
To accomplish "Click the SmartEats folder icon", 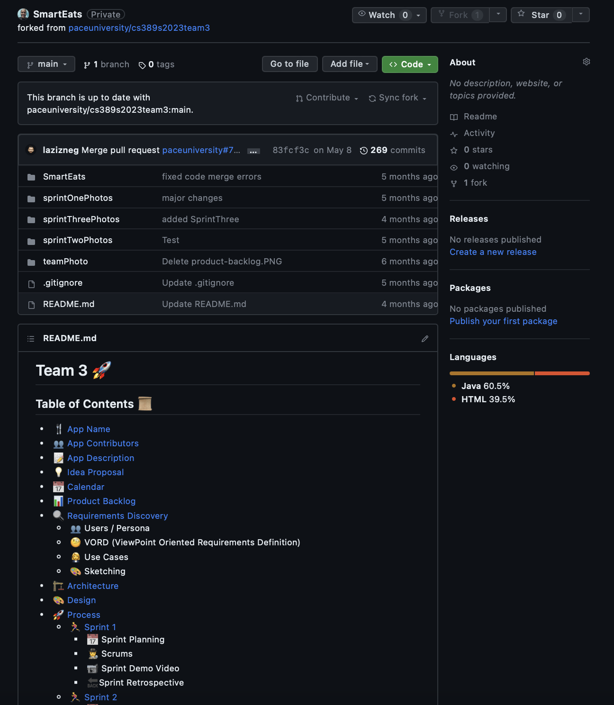I will click(31, 177).
